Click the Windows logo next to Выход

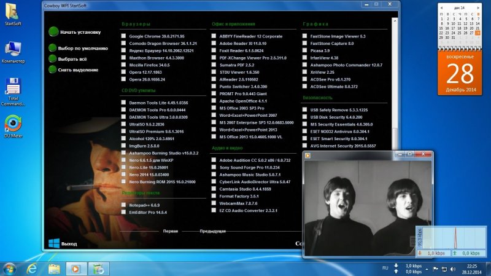(54, 243)
